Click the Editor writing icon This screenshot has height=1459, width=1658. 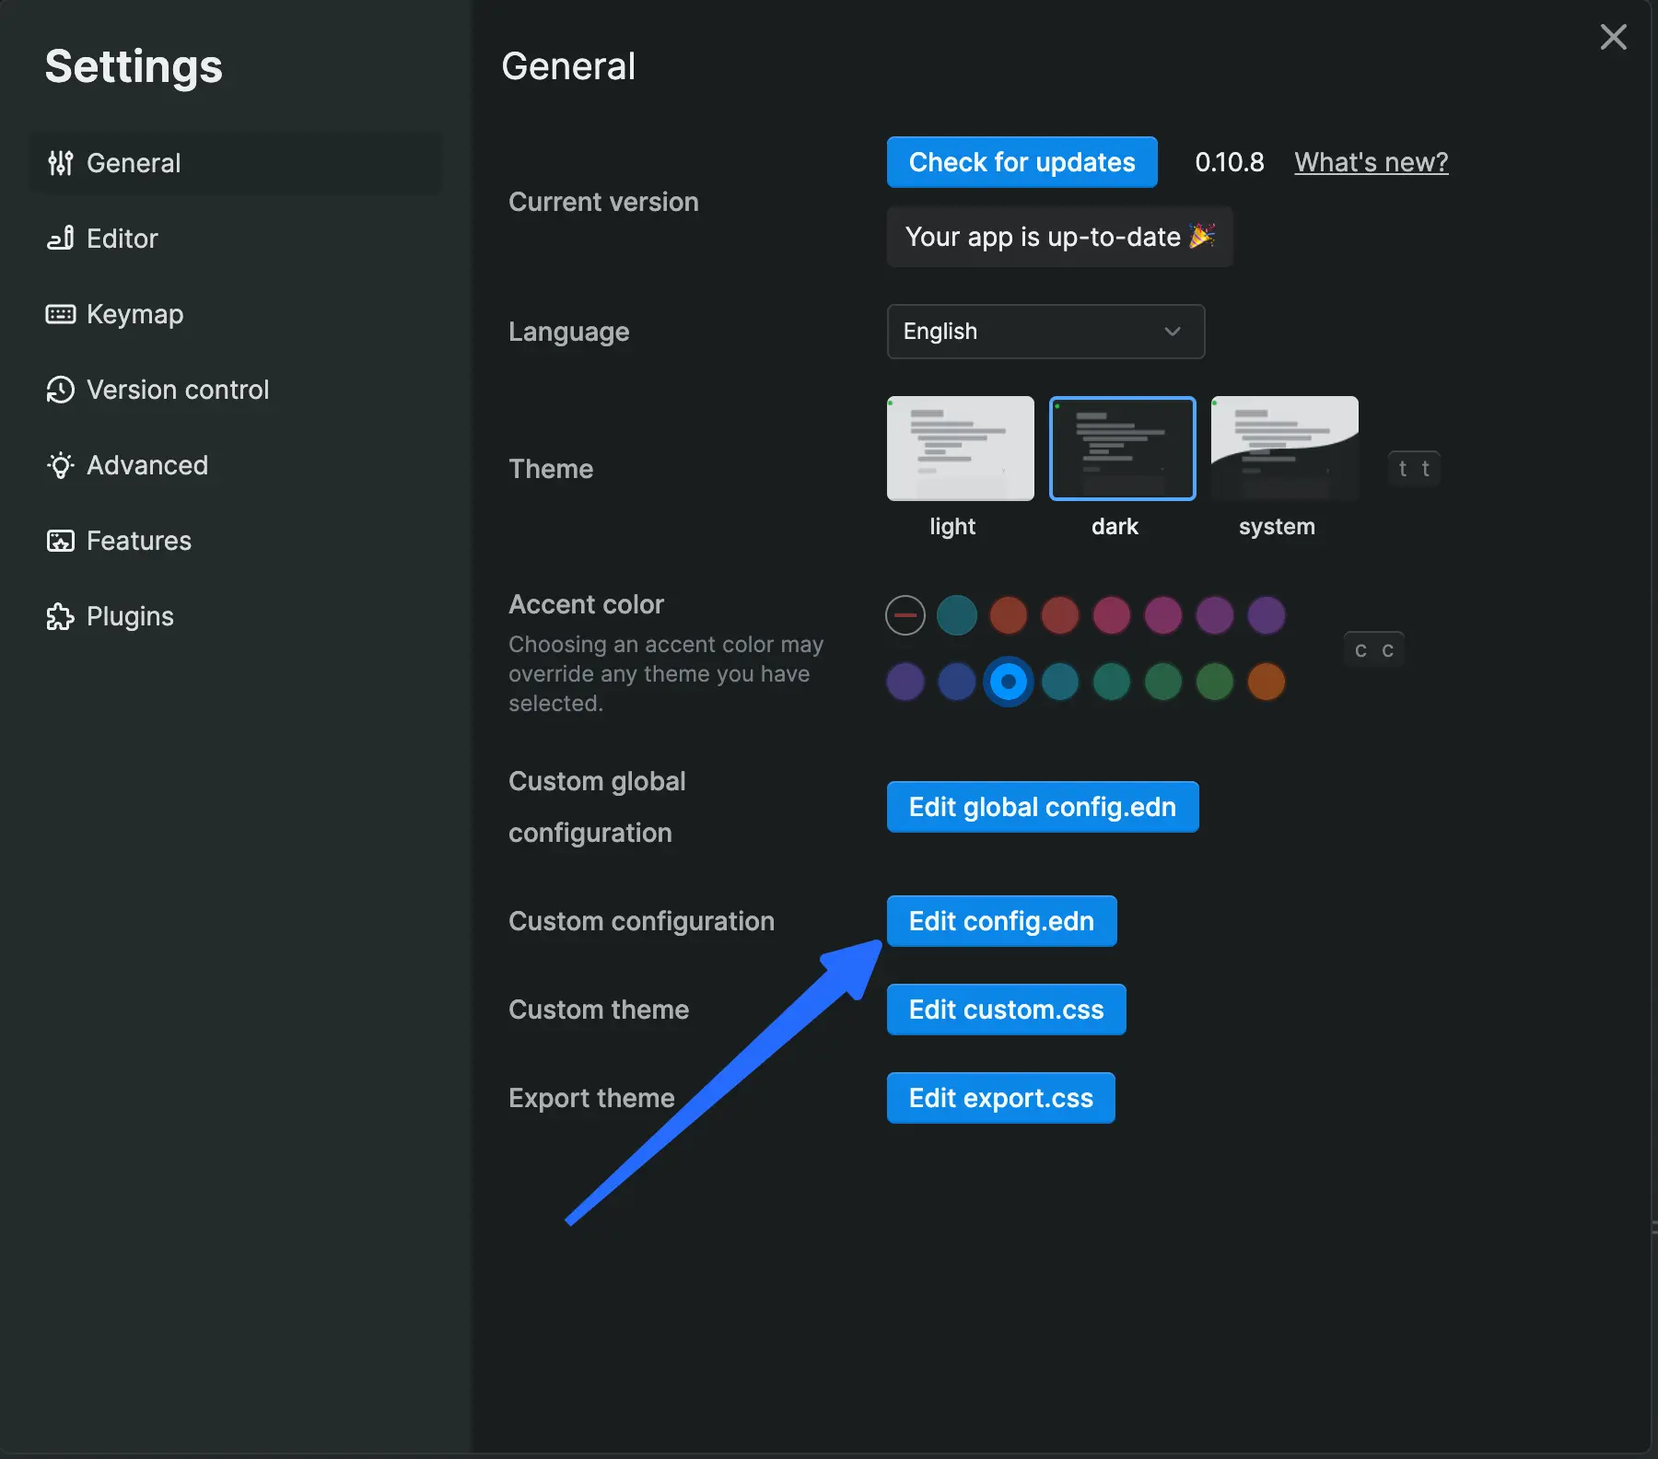[61, 239]
